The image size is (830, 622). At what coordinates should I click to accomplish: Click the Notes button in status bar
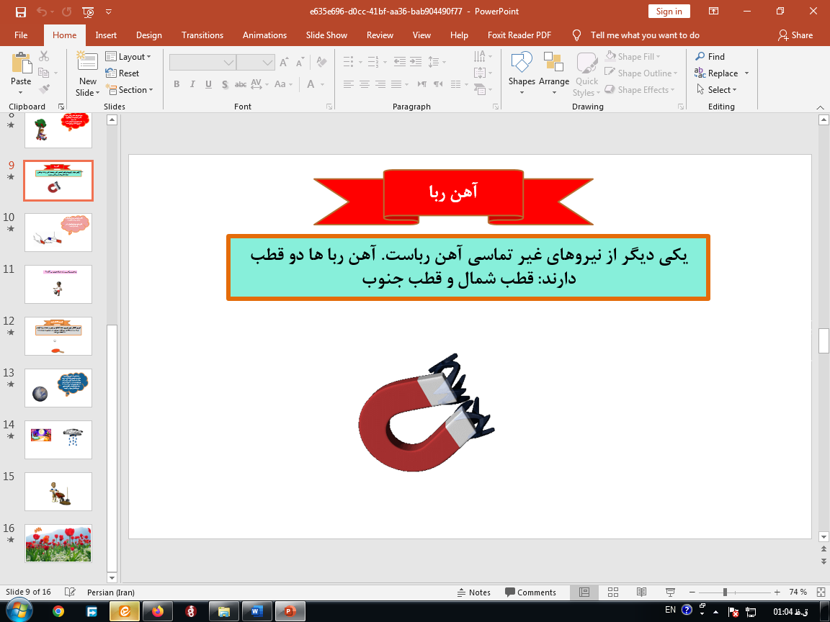tap(474, 592)
